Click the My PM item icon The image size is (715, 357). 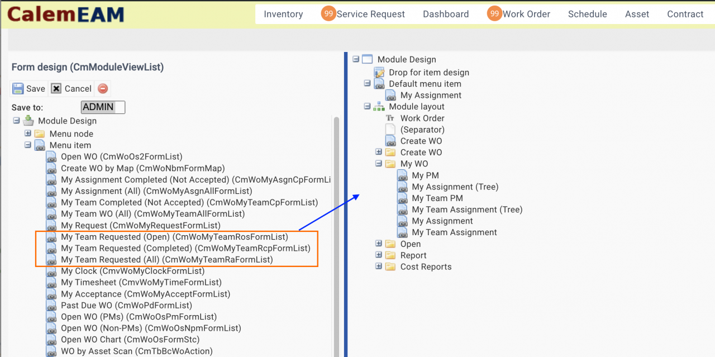(402, 175)
